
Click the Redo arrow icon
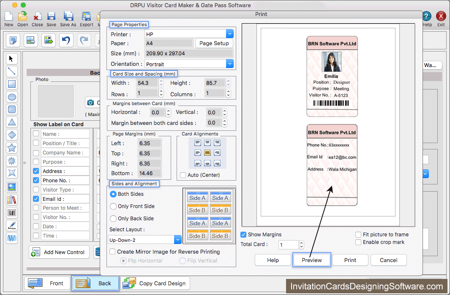(x=84, y=40)
